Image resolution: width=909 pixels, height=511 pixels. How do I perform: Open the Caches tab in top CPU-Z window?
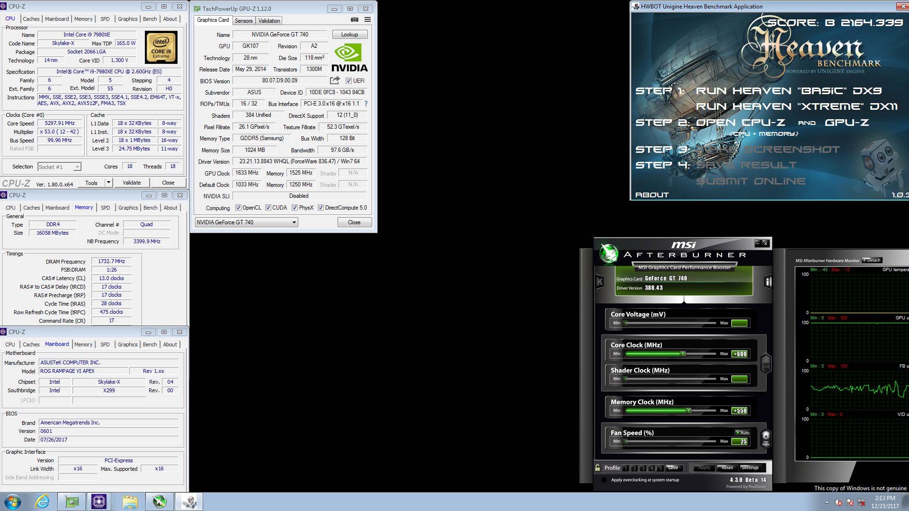31,19
